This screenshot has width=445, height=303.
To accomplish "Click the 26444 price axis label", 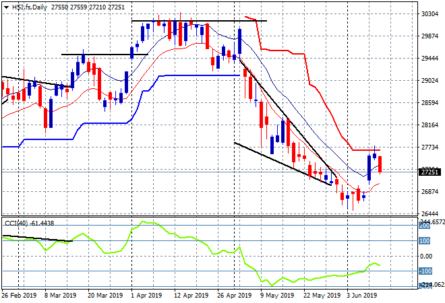I will point(429,213).
